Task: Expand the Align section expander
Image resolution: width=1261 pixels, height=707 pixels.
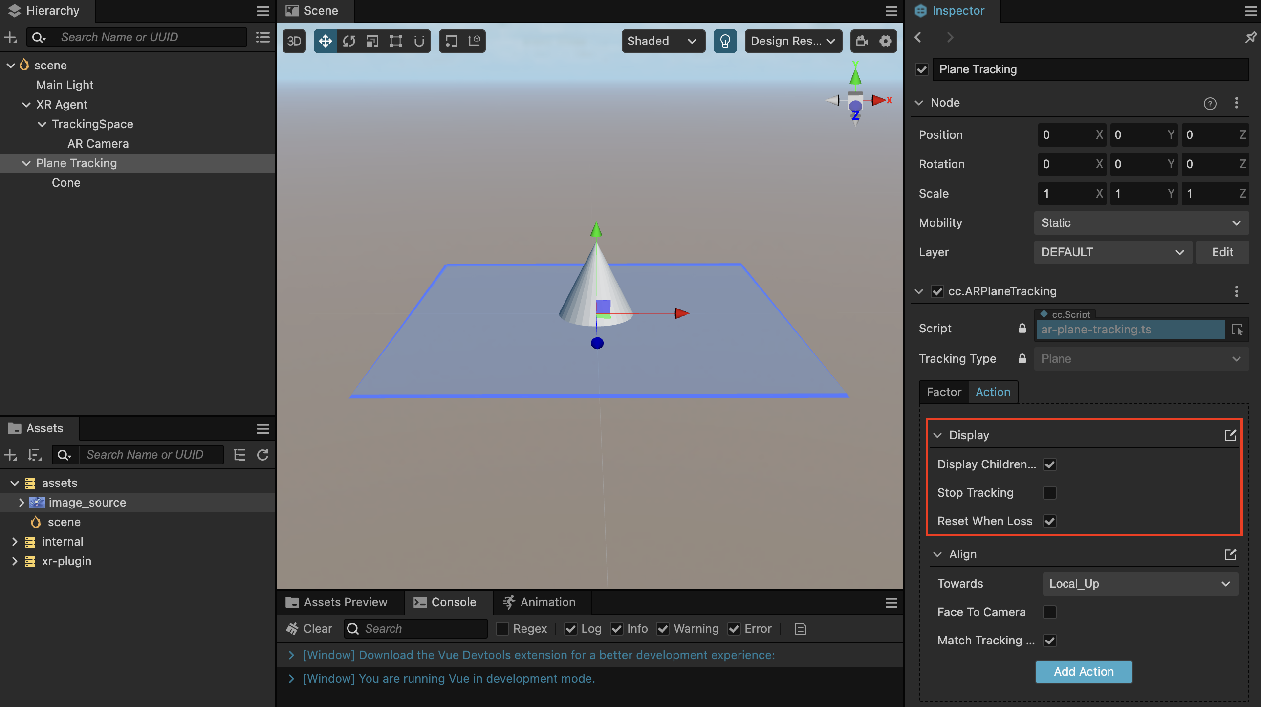Action: coord(939,553)
